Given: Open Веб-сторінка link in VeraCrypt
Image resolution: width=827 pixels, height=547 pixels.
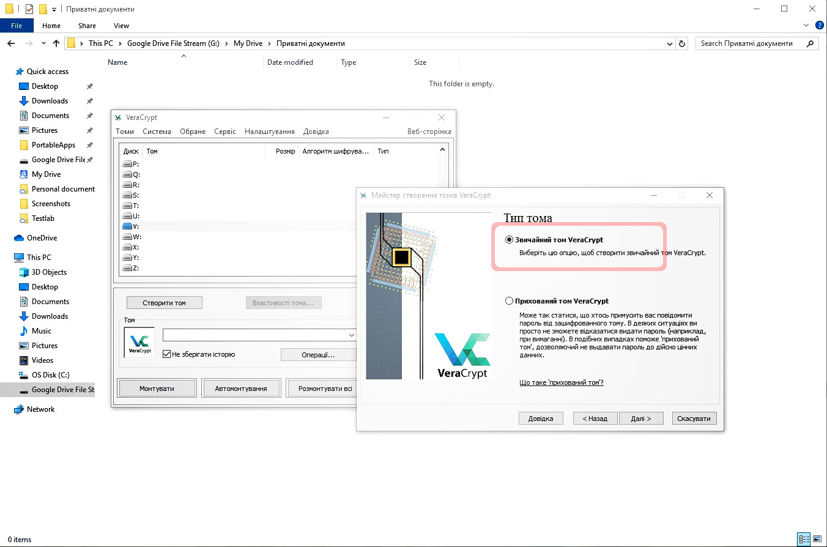Looking at the screenshot, I should [429, 132].
